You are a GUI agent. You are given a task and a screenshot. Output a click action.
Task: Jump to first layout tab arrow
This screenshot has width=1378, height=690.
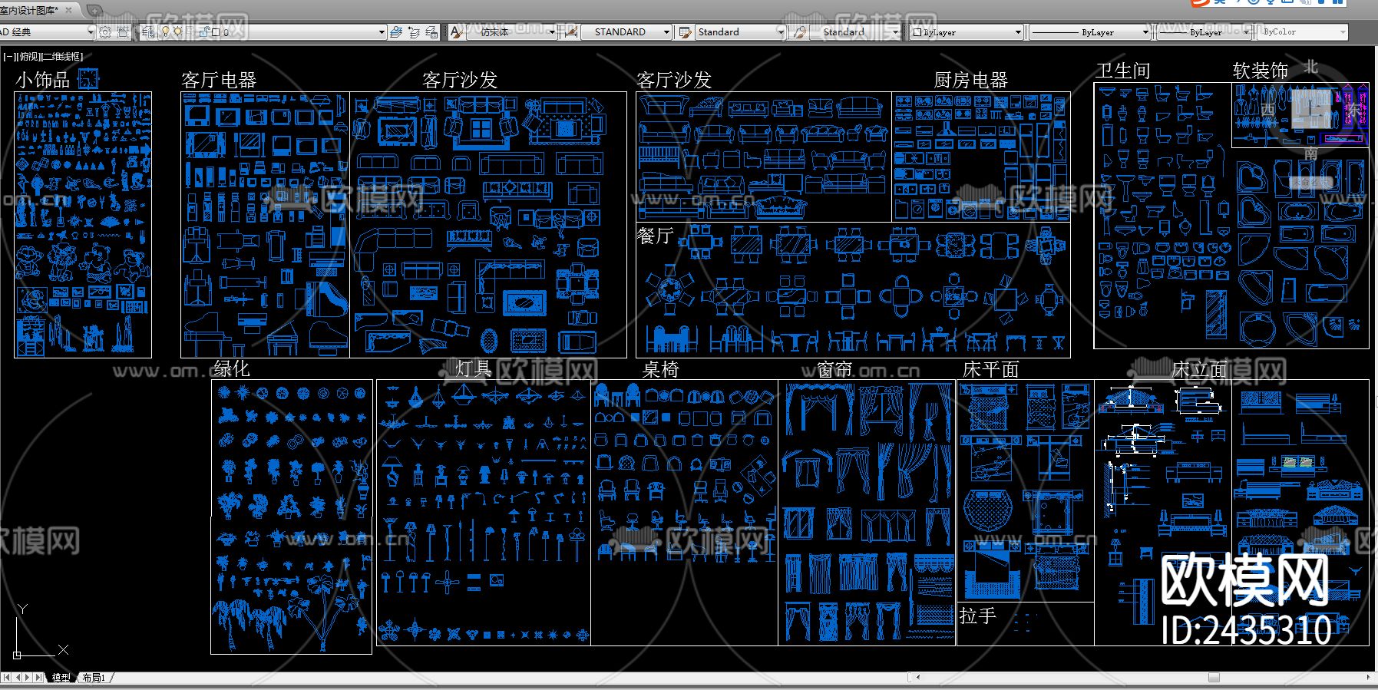pyautogui.click(x=8, y=678)
